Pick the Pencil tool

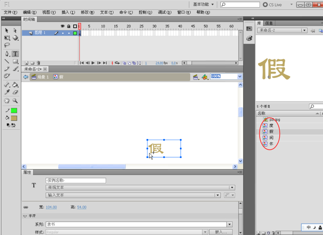click(7, 69)
